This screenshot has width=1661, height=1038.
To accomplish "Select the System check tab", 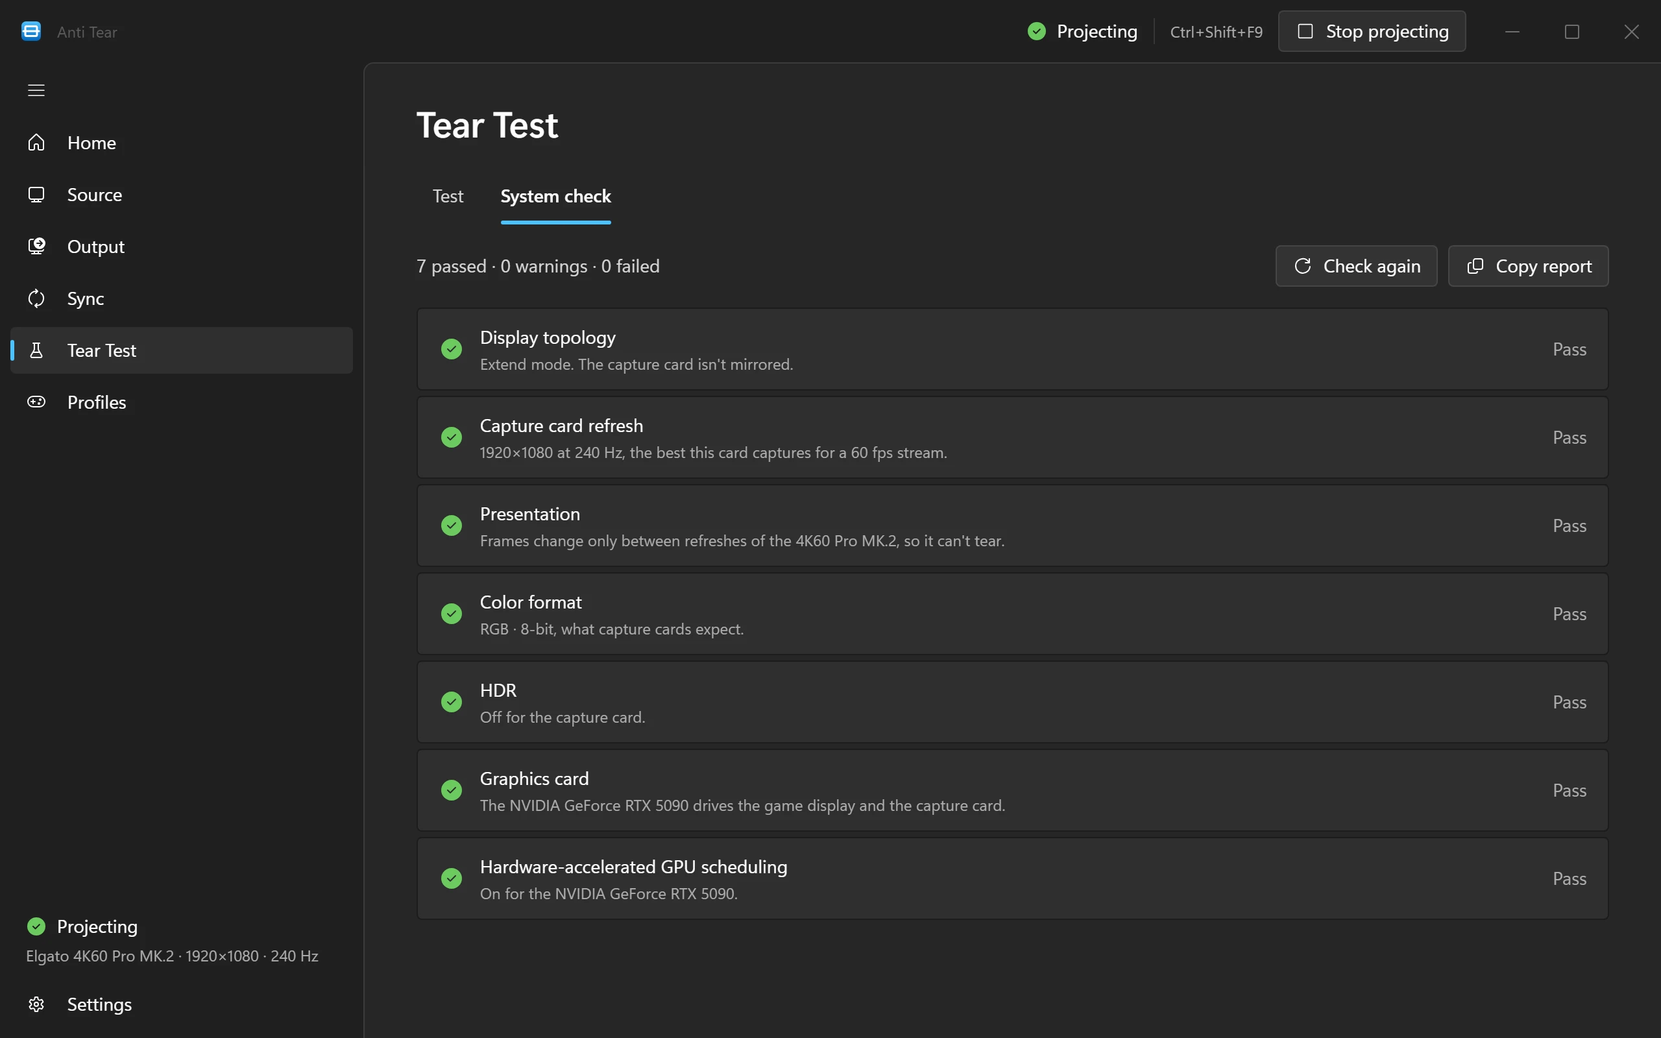I will pyautogui.click(x=556, y=197).
